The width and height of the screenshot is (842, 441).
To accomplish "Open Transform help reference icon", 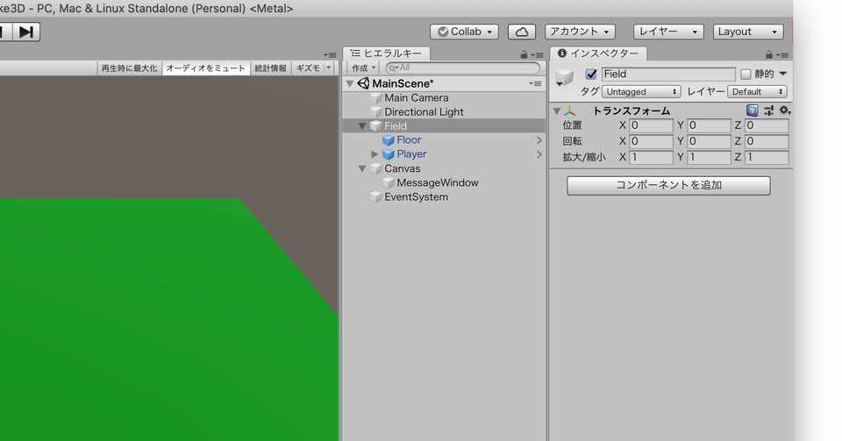I will point(753,110).
